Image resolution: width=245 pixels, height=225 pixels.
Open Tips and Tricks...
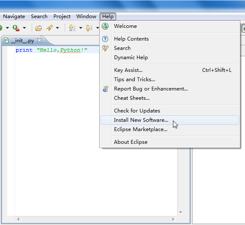coord(170,80)
